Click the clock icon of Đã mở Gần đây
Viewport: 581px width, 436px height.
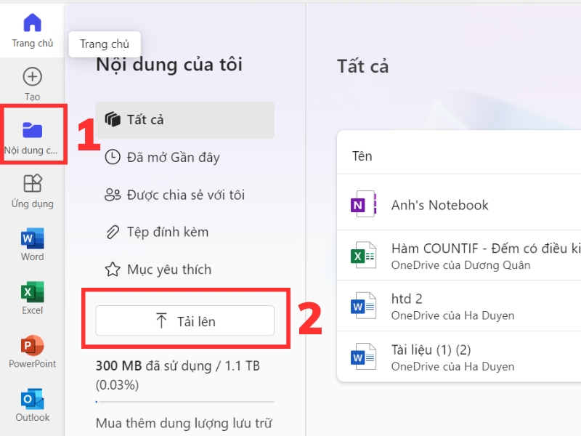click(113, 157)
